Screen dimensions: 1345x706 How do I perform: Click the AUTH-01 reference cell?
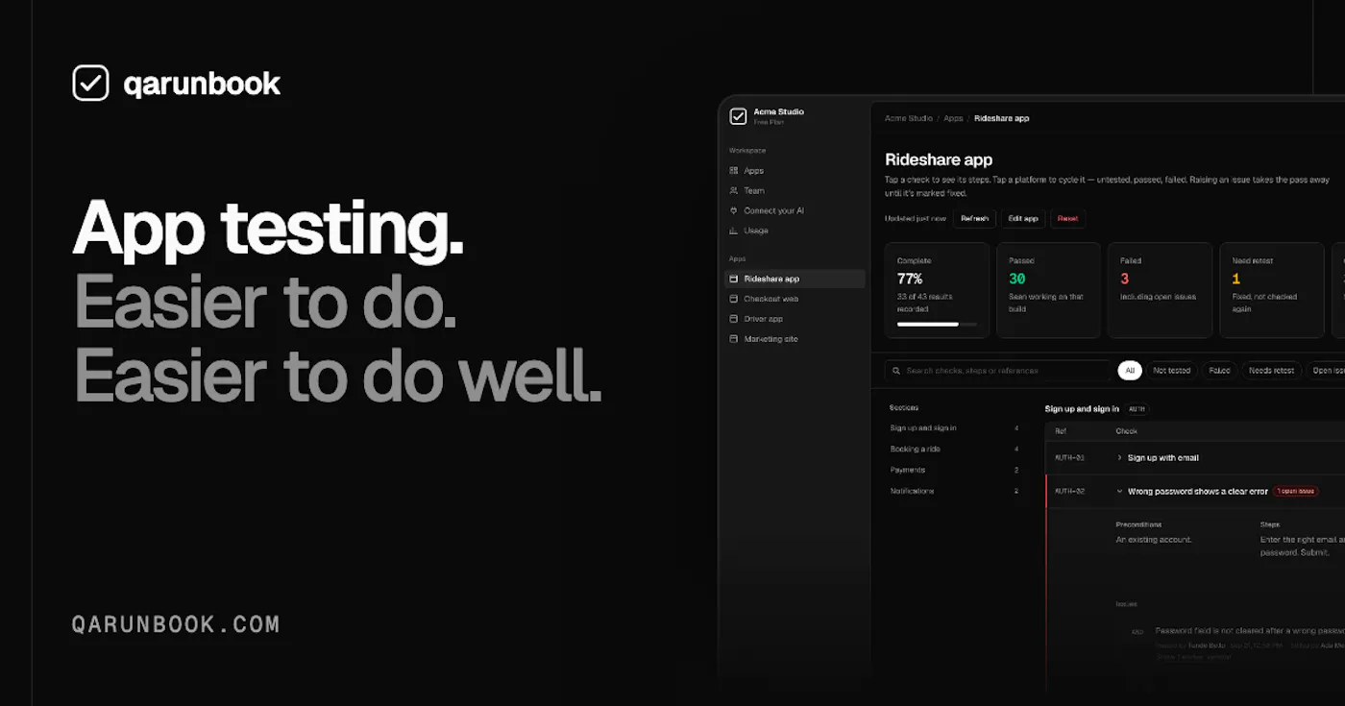(1069, 458)
